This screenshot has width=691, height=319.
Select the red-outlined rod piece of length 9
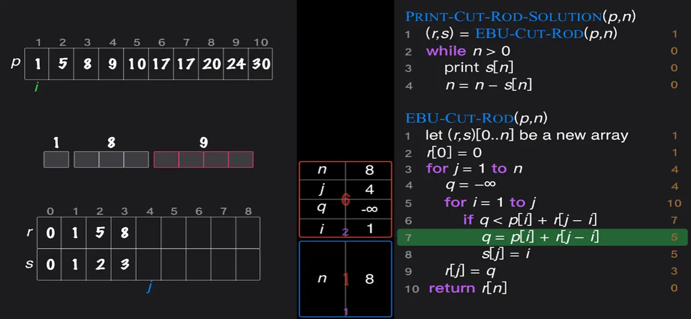pos(203,158)
